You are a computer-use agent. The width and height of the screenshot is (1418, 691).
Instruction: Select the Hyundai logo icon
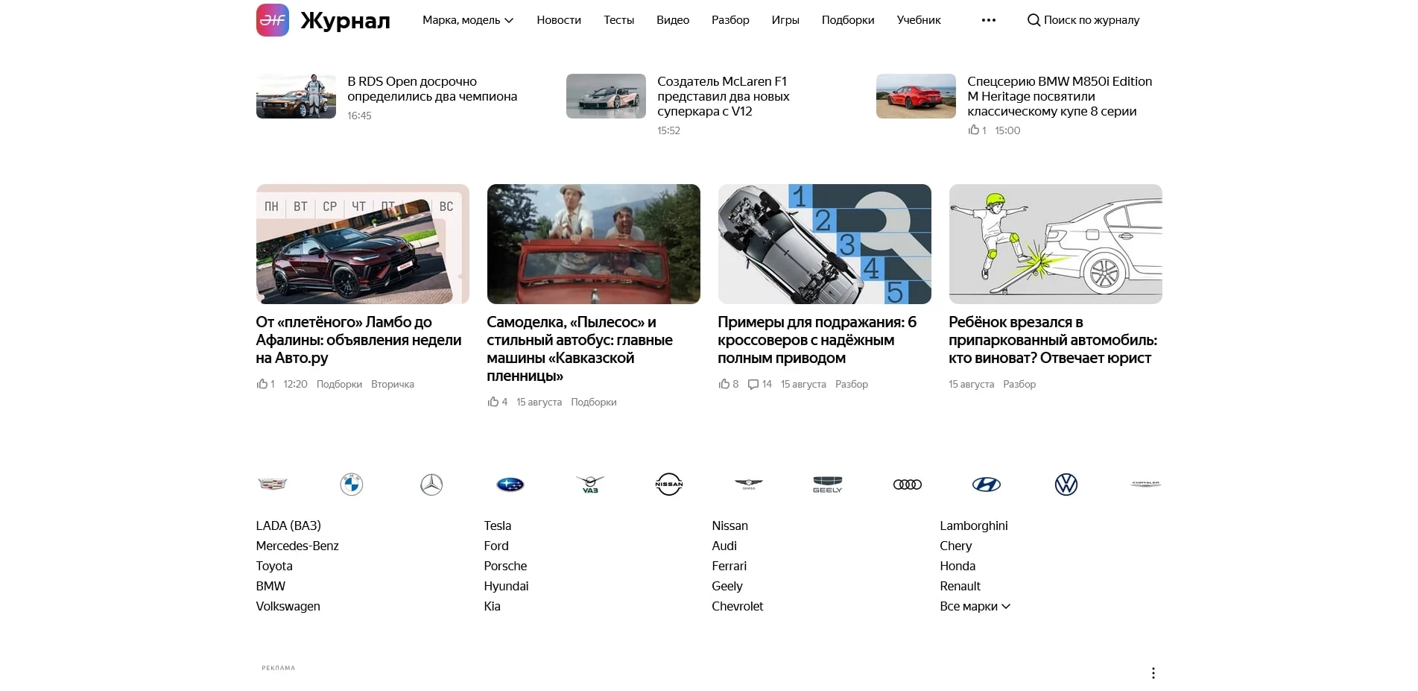987,484
